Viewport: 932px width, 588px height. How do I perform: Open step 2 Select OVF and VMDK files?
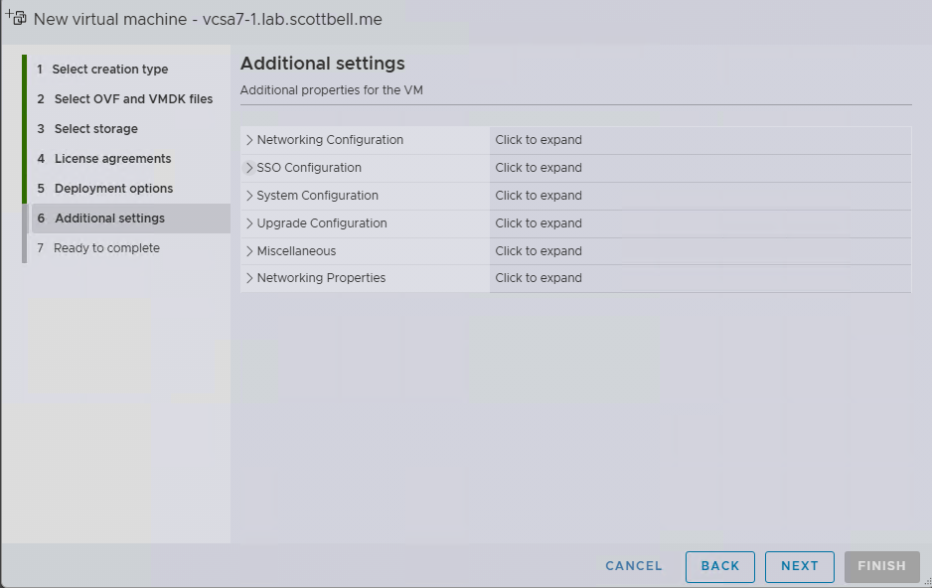point(132,99)
